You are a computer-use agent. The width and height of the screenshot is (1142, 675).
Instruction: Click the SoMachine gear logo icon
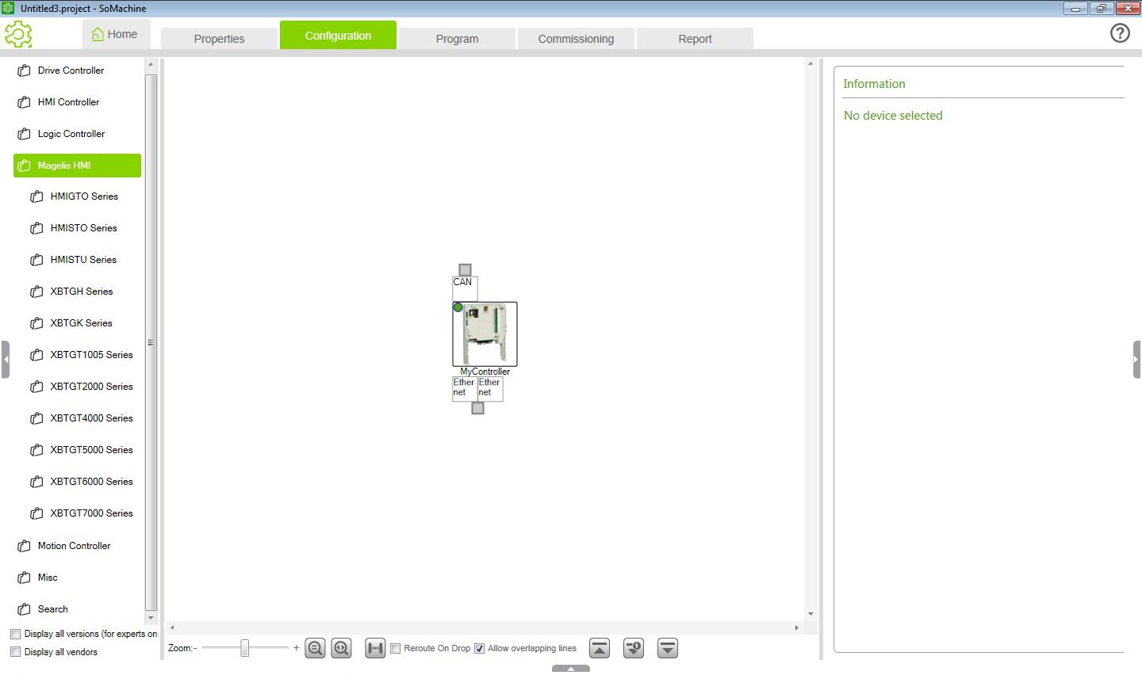click(x=18, y=34)
